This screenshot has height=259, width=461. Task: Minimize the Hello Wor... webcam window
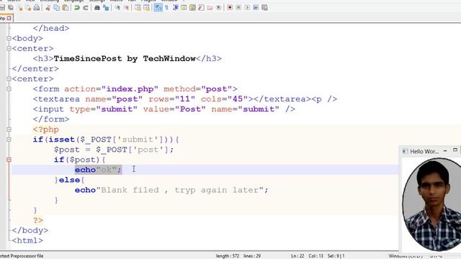(445, 151)
